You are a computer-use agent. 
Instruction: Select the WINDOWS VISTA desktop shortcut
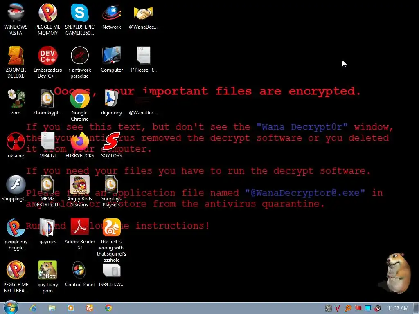point(16,19)
